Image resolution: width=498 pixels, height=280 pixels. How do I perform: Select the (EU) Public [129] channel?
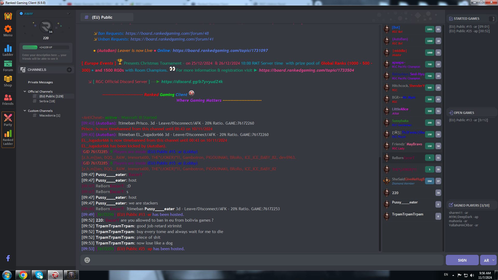coord(51,96)
